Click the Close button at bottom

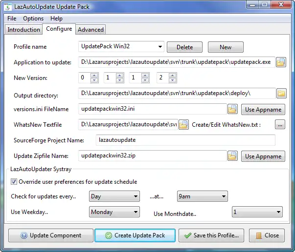pyautogui.click(x=267, y=235)
